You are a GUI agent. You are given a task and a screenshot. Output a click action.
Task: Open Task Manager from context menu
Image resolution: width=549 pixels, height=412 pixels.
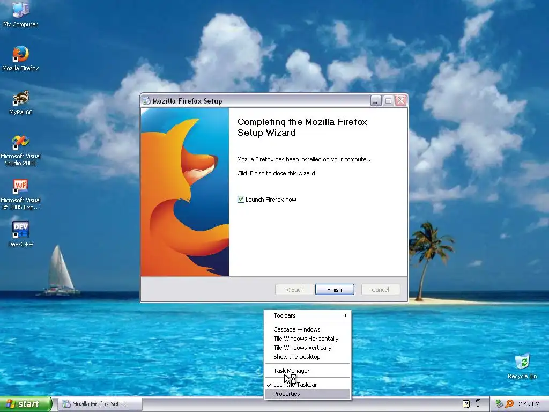307,371
